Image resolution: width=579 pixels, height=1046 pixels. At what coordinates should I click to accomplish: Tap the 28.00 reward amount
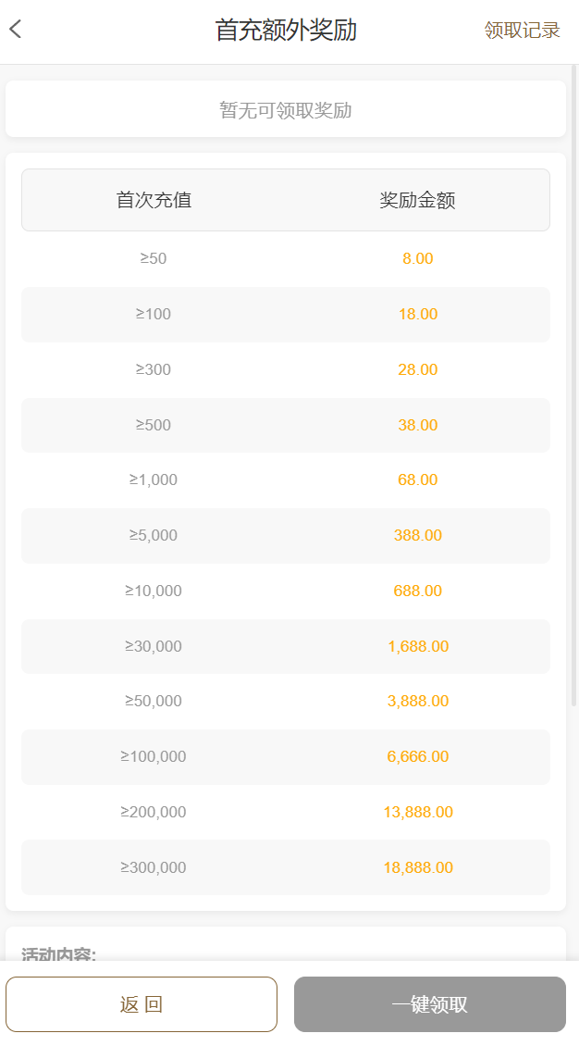418,369
